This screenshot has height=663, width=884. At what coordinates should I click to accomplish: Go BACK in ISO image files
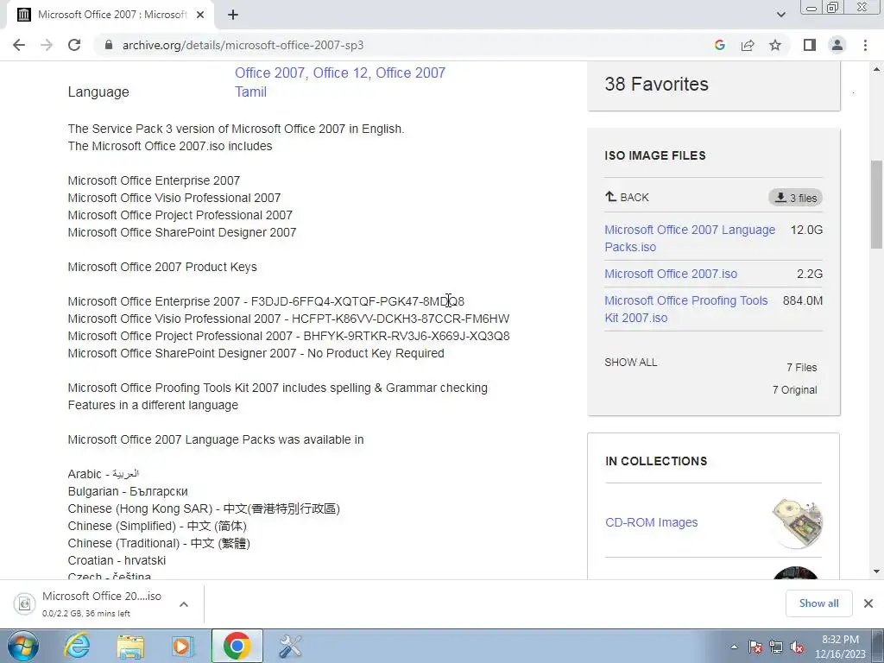coord(627,198)
